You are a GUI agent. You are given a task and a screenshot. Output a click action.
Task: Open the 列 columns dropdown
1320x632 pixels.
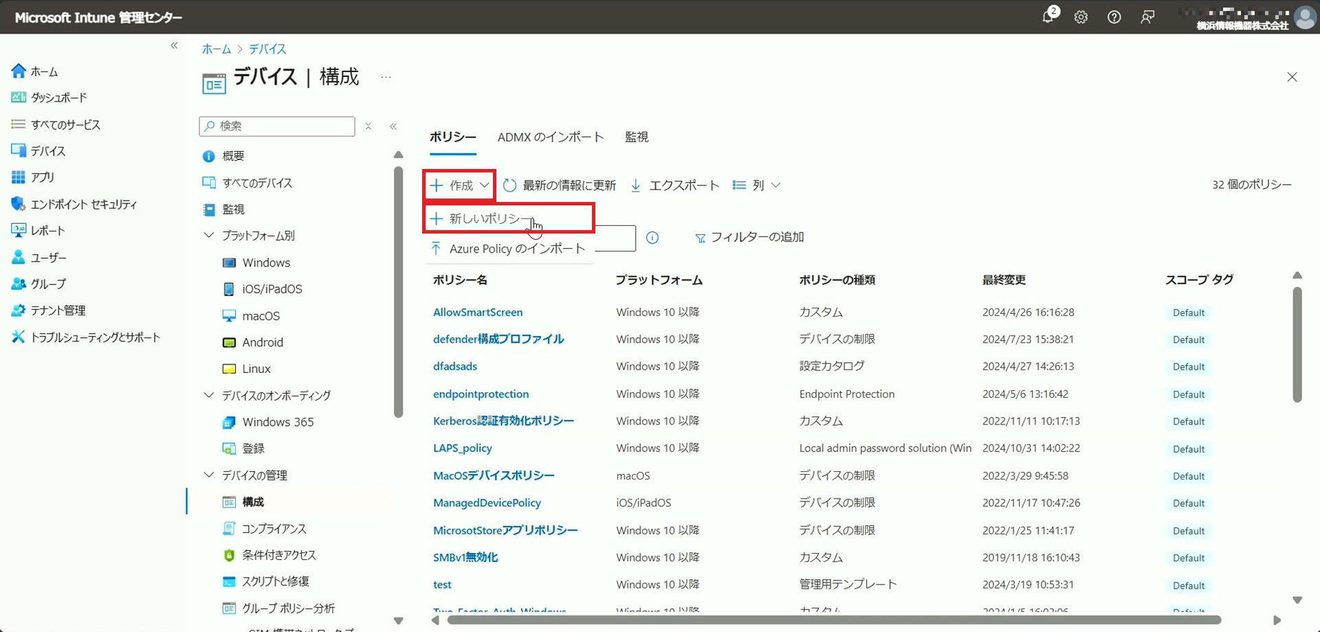(756, 185)
